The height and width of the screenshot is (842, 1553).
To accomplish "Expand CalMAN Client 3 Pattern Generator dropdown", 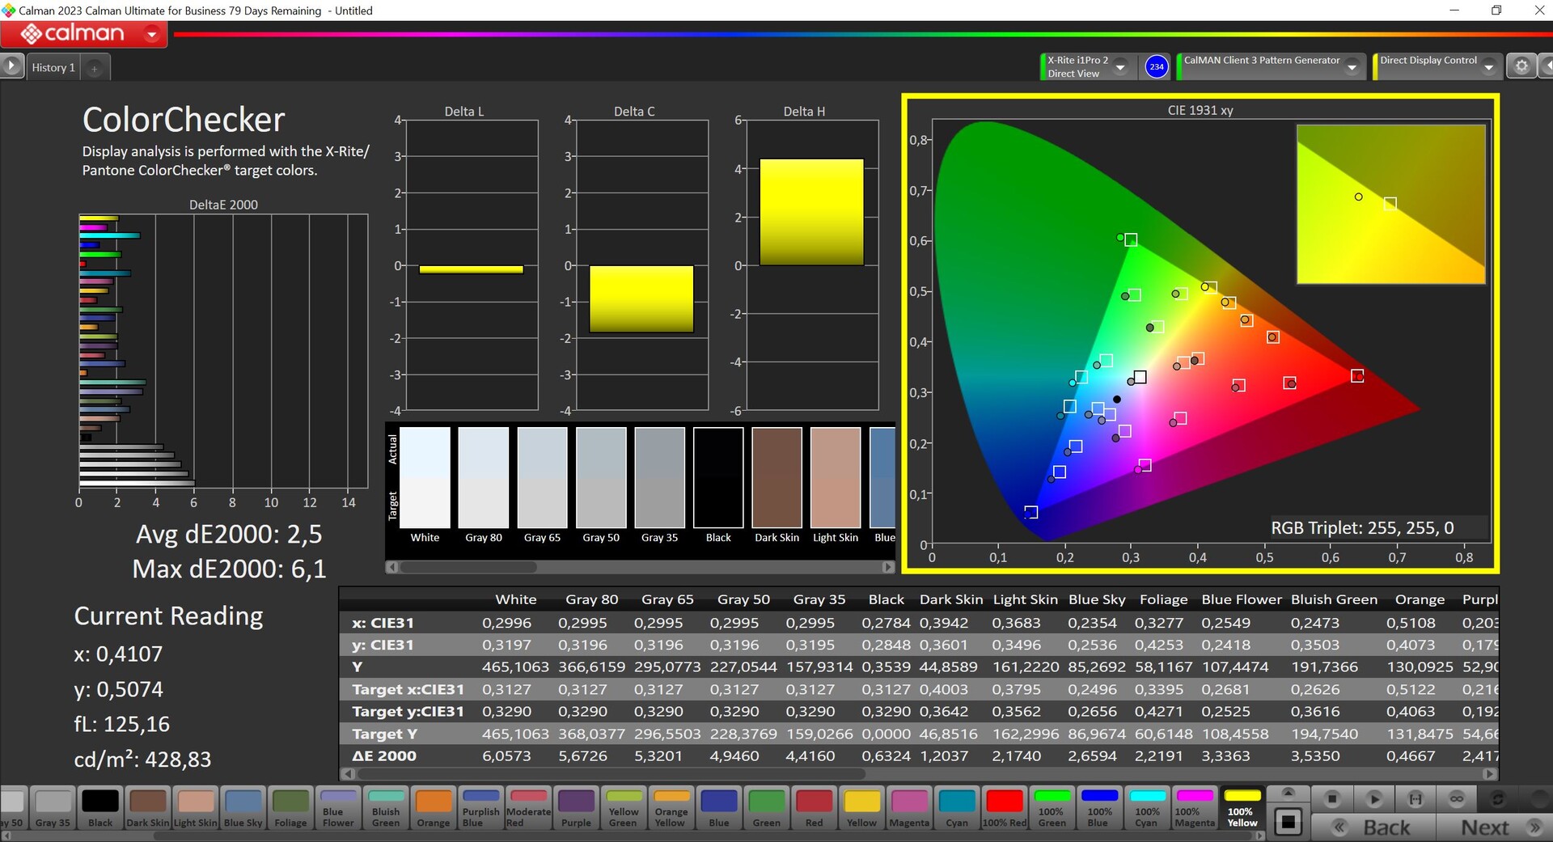I will (x=1352, y=67).
